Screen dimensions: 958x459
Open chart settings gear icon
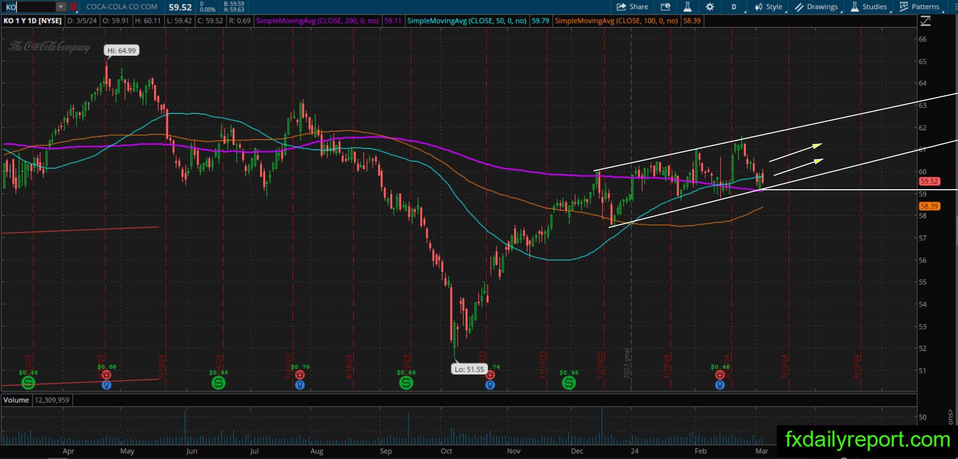[x=710, y=7]
